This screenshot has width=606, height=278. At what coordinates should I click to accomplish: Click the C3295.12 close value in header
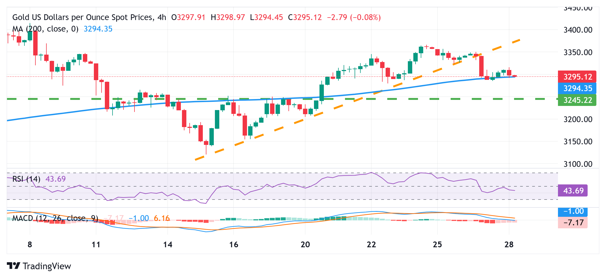[305, 17]
